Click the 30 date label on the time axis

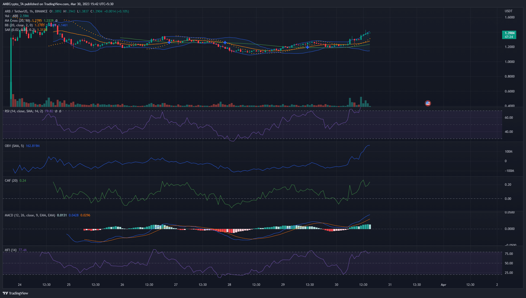click(336, 285)
